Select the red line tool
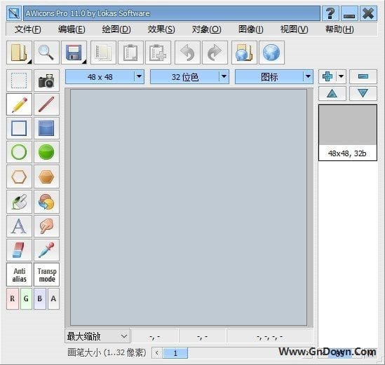The height and width of the screenshot is (365, 385). [46, 104]
